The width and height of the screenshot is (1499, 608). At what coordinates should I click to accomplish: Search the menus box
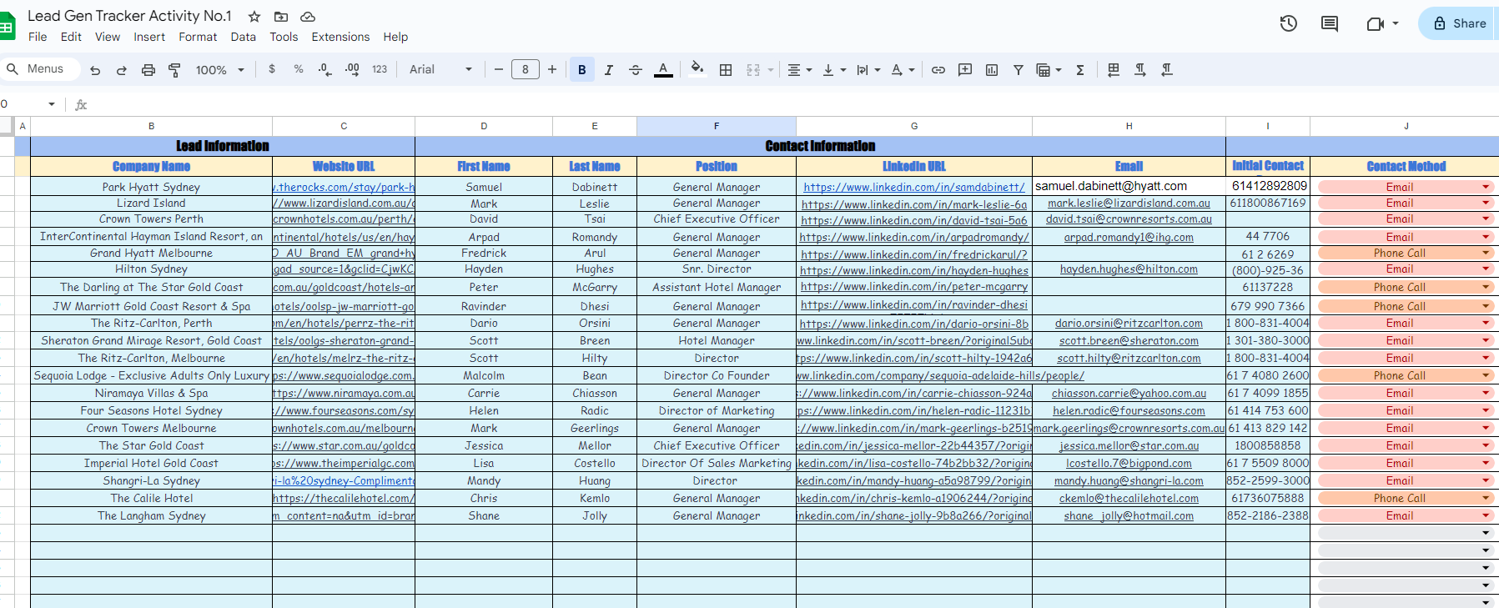pos(40,69)
